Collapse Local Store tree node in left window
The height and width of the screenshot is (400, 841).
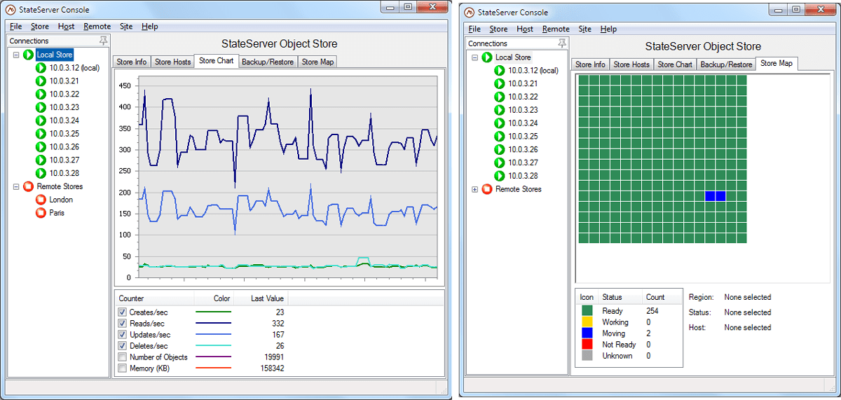click(16, 55)
